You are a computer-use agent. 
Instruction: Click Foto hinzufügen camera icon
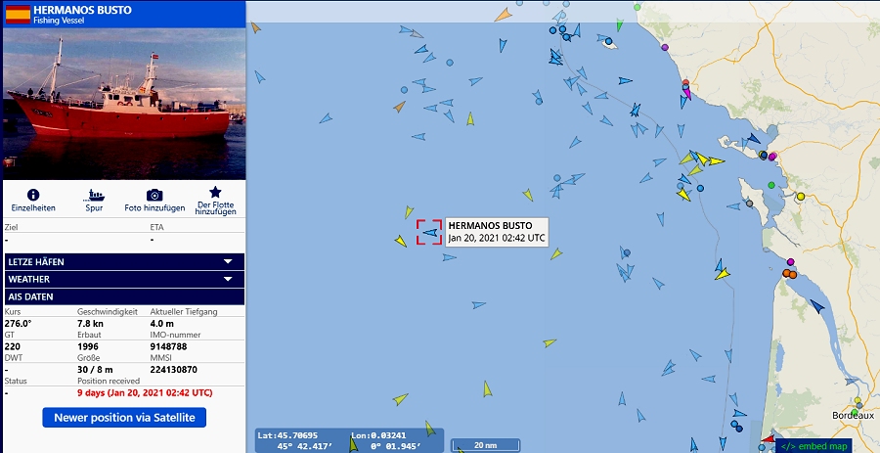click(x=154, y=195)
